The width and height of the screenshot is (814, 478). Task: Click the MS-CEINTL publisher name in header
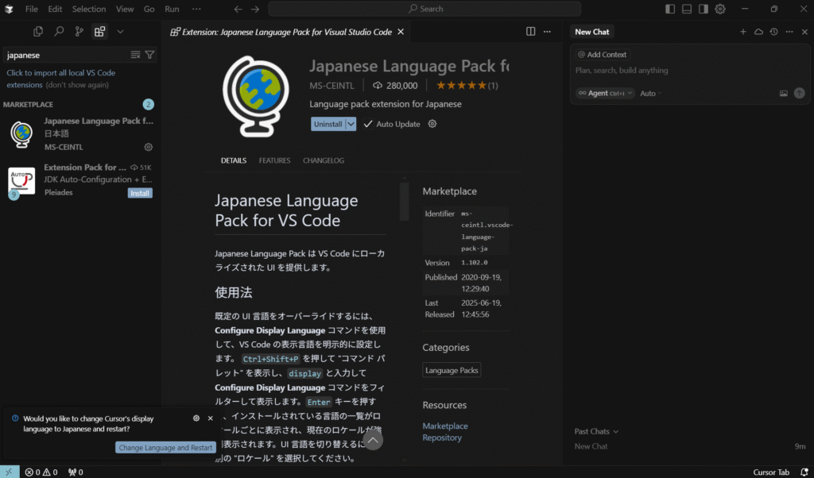pos(331,86)
